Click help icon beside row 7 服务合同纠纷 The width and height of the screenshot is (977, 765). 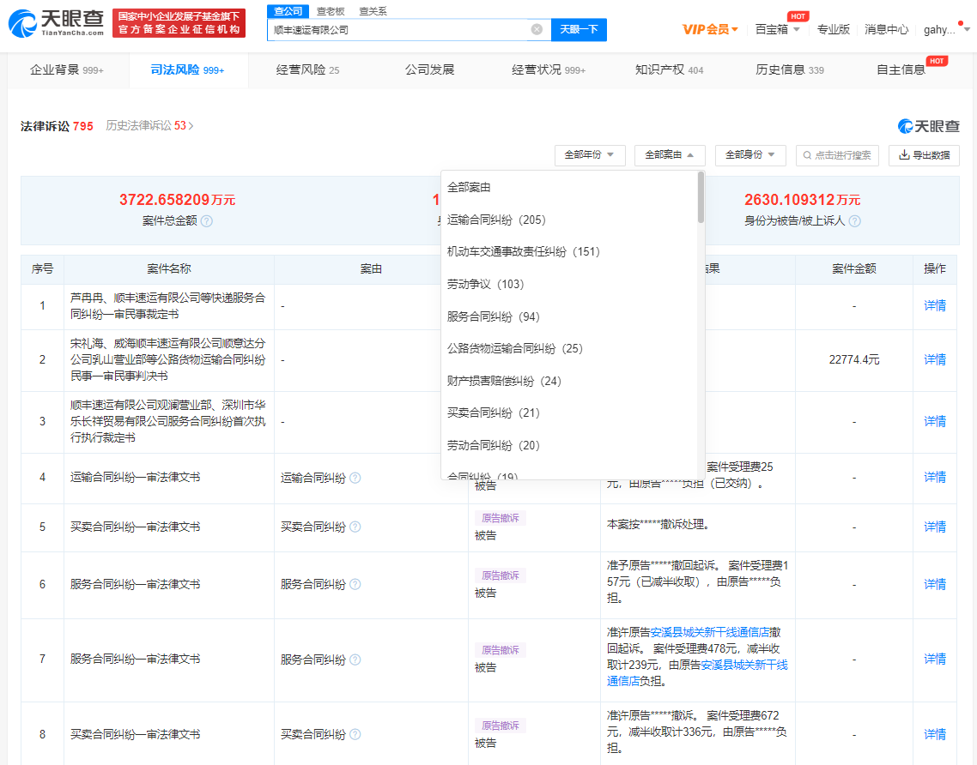tap(355, 660)
